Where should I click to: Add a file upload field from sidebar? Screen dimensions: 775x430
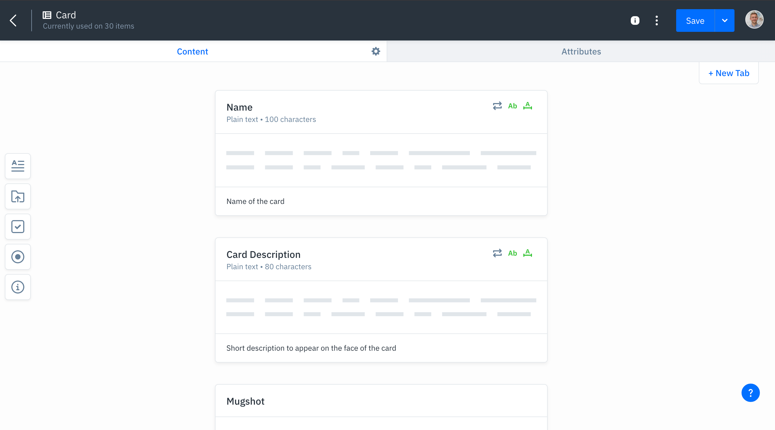click(18, 196)
